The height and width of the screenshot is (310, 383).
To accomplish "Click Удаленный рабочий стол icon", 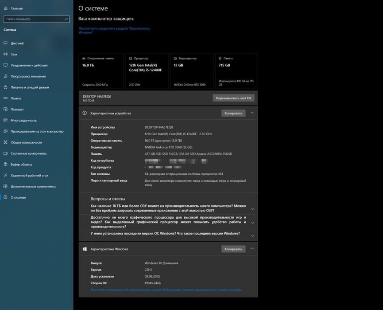I will [x=6, y=175].
